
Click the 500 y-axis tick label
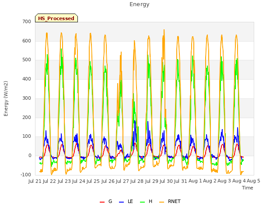(27, 60)
